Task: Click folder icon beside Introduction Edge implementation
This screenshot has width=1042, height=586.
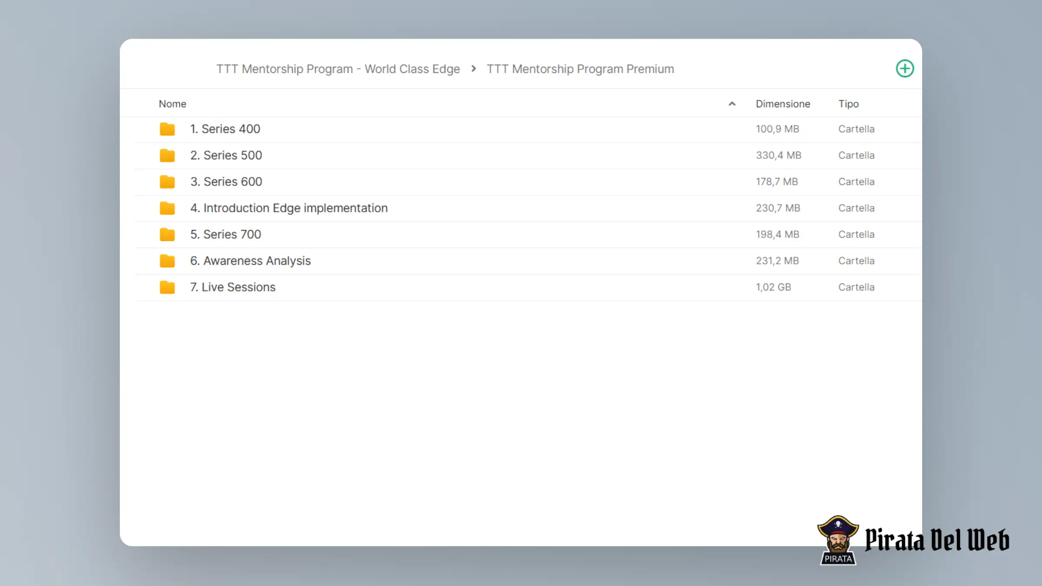Action: 167,208
